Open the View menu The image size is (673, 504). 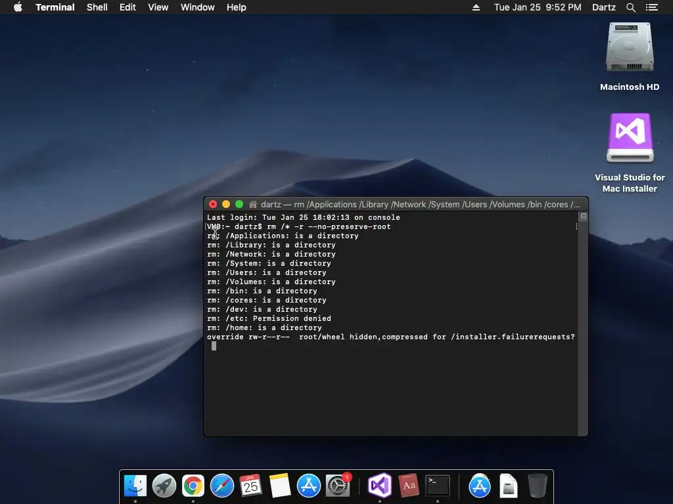coord(158,7)
